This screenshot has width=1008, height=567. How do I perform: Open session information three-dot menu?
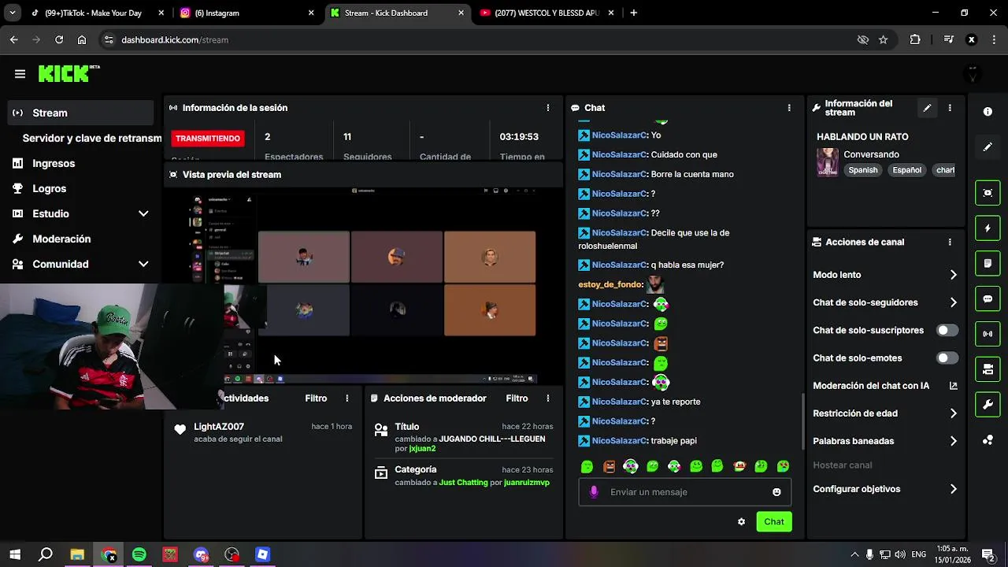point(548,108)
